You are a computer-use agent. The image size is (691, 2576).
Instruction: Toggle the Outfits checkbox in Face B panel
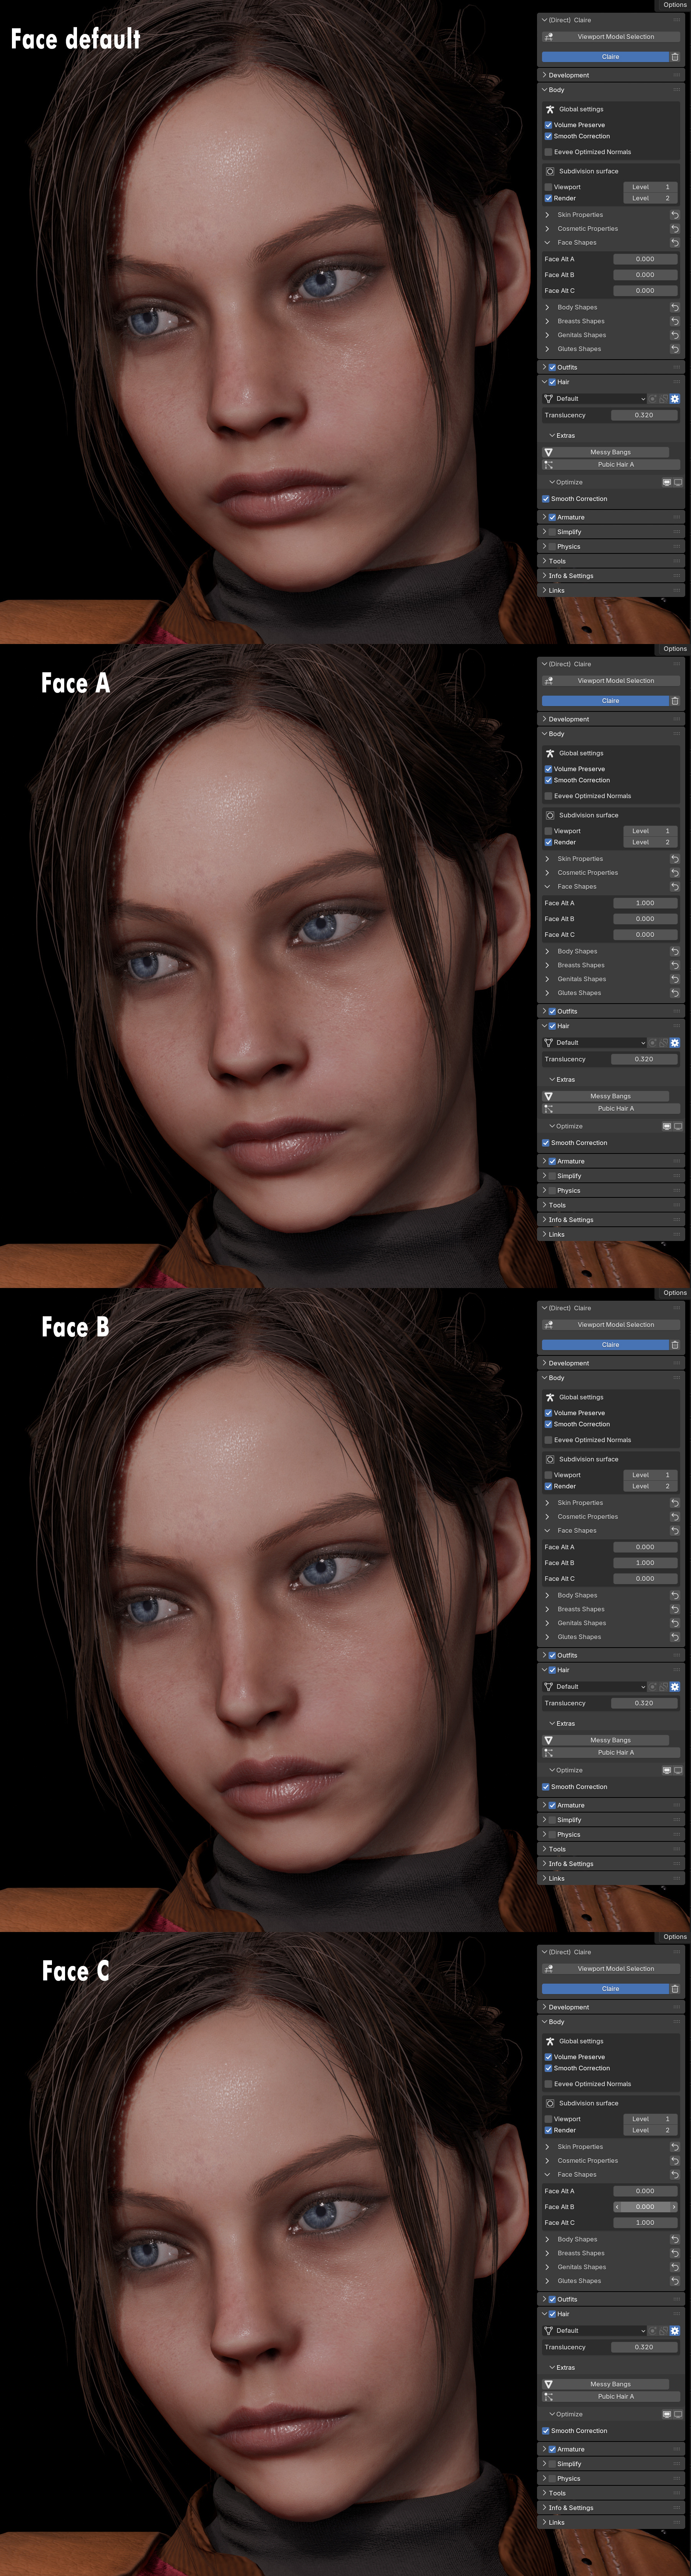tap(552, 1655)
